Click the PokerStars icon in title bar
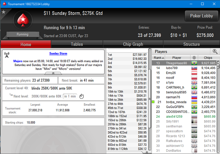Viewport: 220px width, 154px height. tap(4, 4)
